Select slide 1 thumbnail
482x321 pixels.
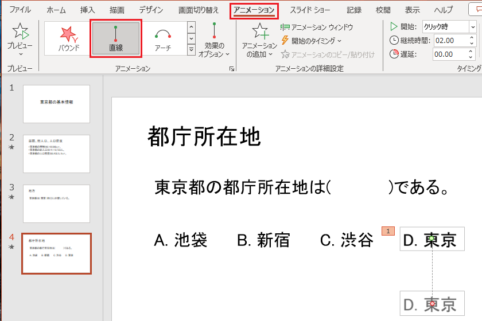(56, 104)
